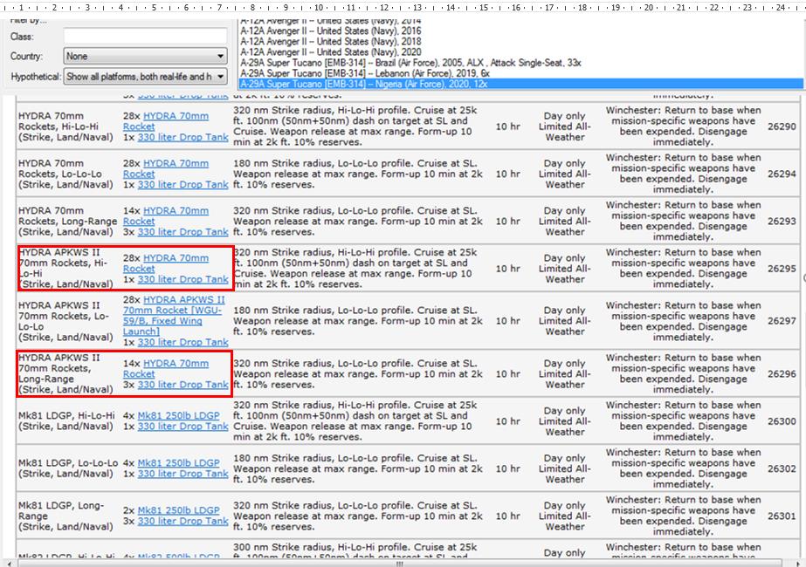
Task: Click loadout ID 26300
Action: [782, 421]
